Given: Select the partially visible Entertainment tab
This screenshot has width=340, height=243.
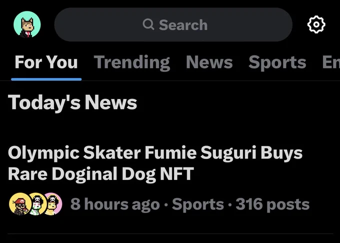Looking at the screenshot, I should pos(331,62).
